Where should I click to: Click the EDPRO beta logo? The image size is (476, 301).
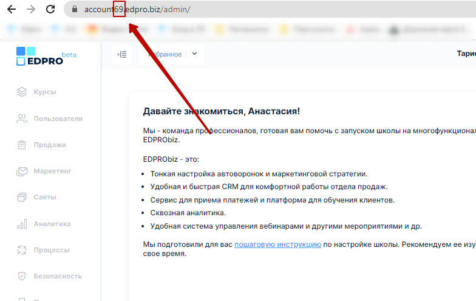tap(46, 56)
